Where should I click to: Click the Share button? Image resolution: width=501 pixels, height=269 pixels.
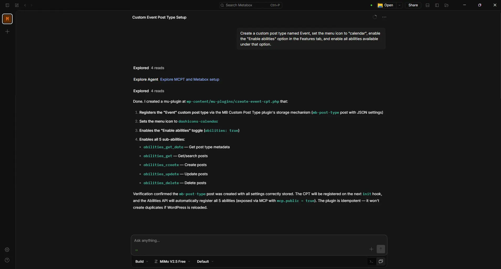point(413,5)
